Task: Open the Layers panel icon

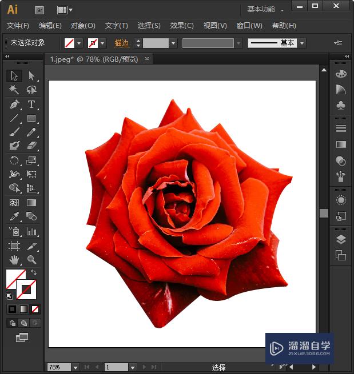Action: 341,239
